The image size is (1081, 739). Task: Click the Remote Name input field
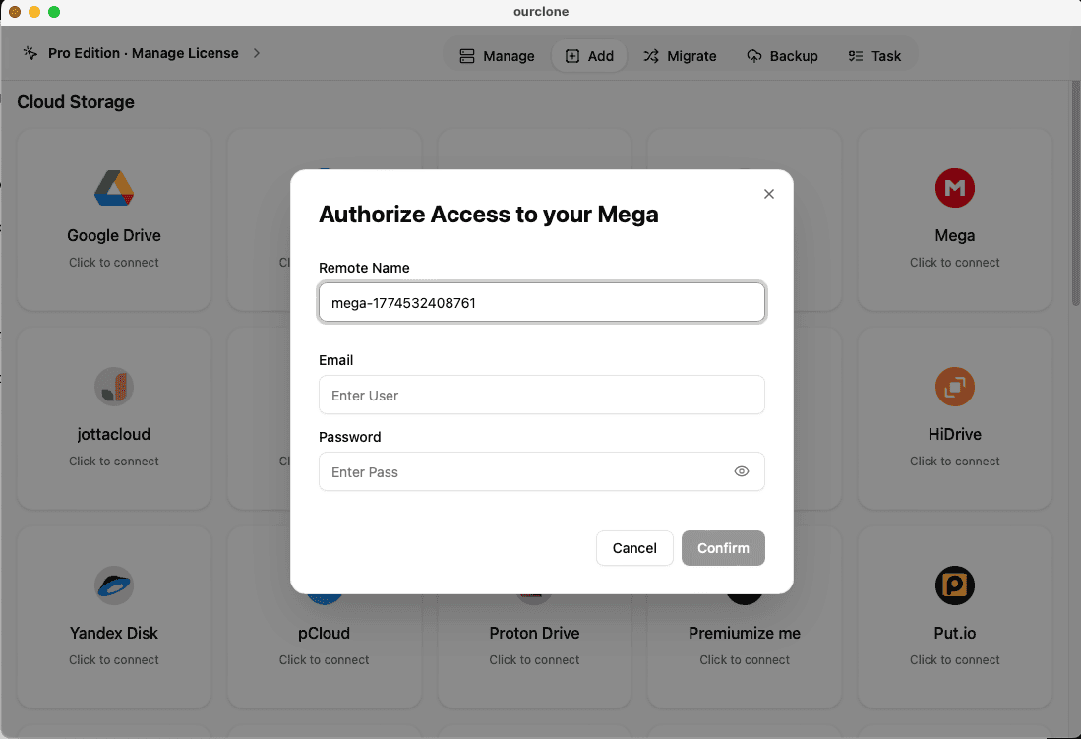pos(541,302)
